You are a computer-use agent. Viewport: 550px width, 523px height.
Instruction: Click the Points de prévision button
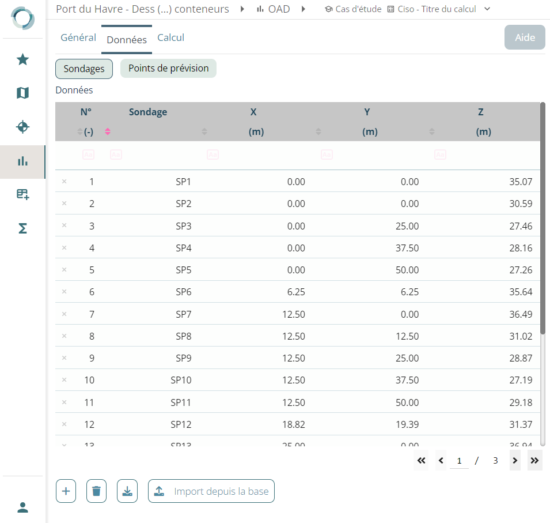tap(168, 68)
